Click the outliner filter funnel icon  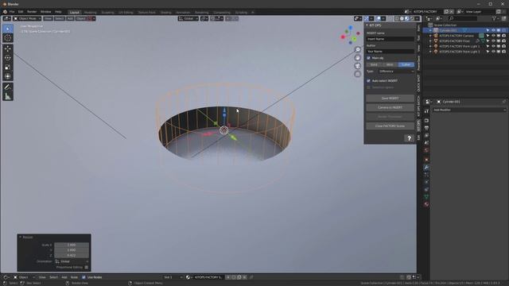pos(494,18)
